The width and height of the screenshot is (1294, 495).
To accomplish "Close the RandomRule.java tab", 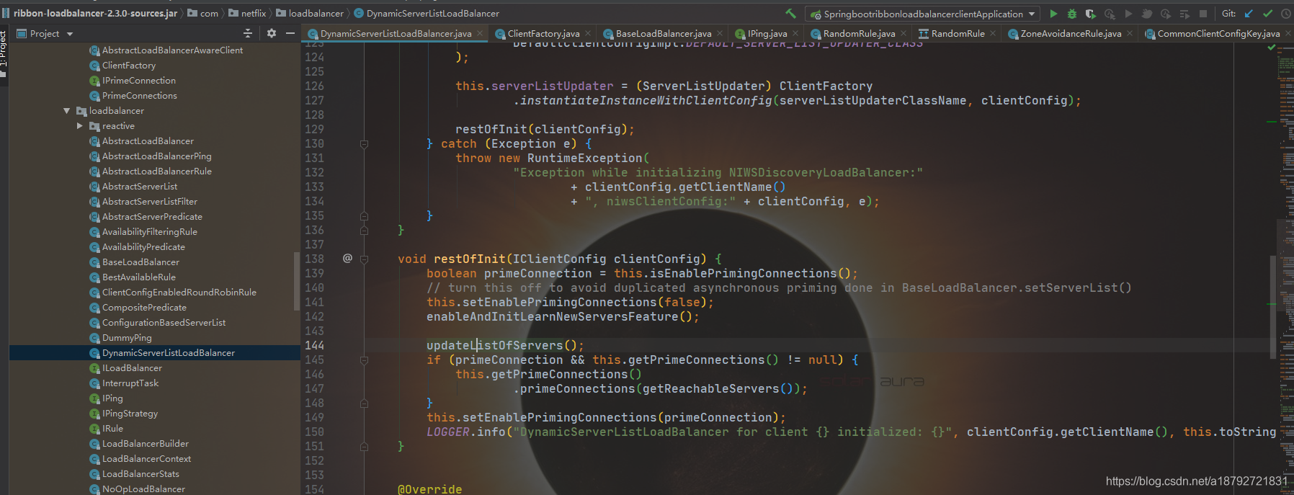I will tap(903, 33).
